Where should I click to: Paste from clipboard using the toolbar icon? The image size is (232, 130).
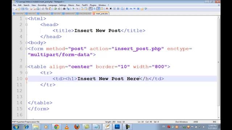point(50,9)
